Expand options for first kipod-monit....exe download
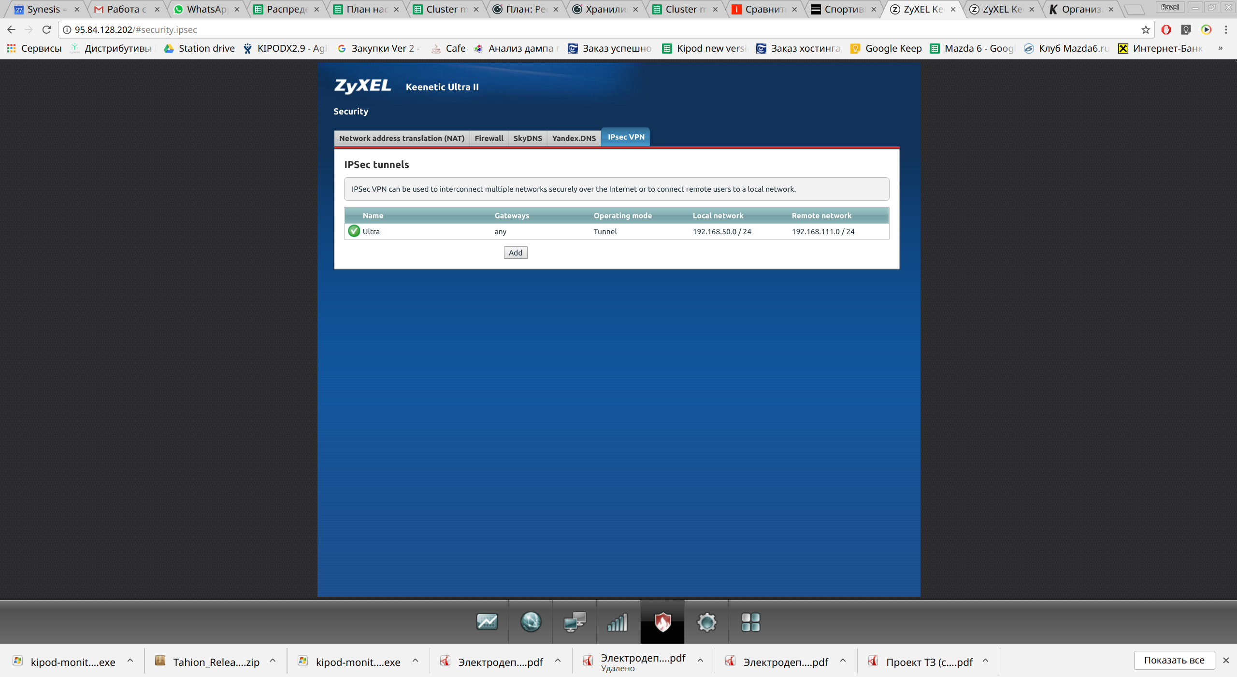The width and height of the screenshot is (1237, 677). coord(130,661)
